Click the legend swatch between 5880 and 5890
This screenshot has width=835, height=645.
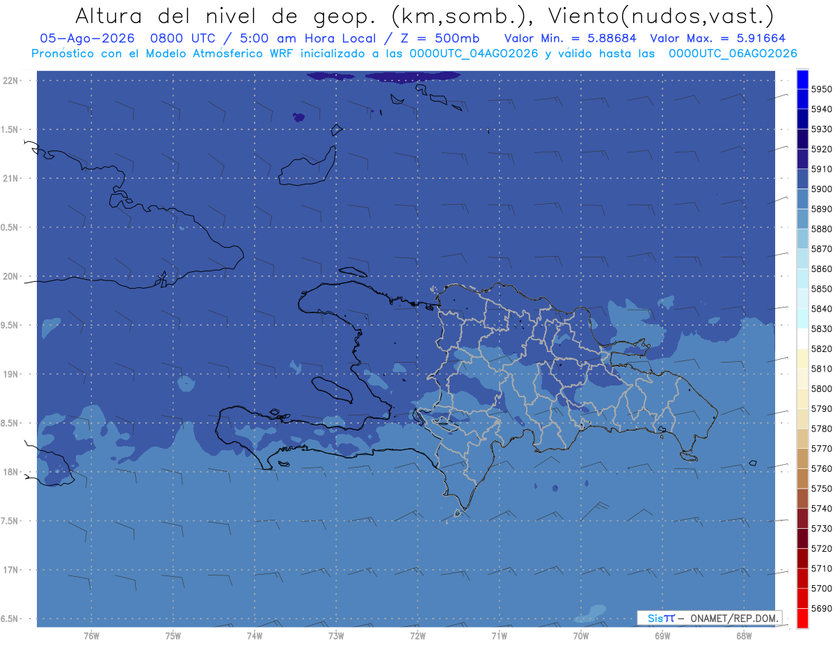tap(802, 219)
